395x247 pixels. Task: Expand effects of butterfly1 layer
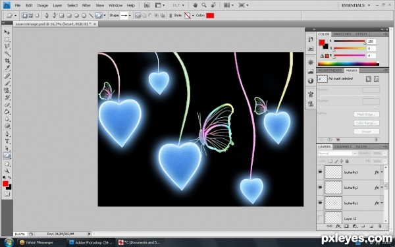pyautogui.click(x=382, y=203)
